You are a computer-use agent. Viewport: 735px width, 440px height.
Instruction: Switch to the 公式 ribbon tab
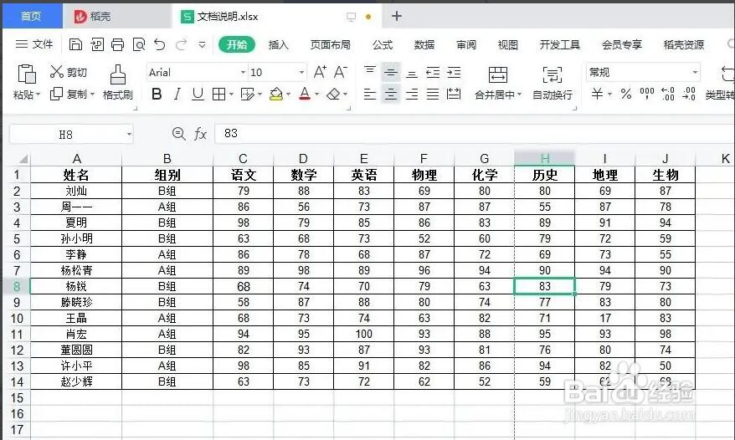click(383, 44)
